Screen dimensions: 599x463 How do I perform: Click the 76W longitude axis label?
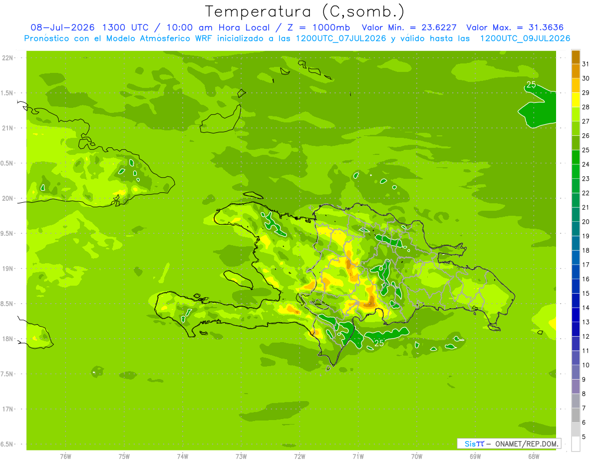coord(66,456)
